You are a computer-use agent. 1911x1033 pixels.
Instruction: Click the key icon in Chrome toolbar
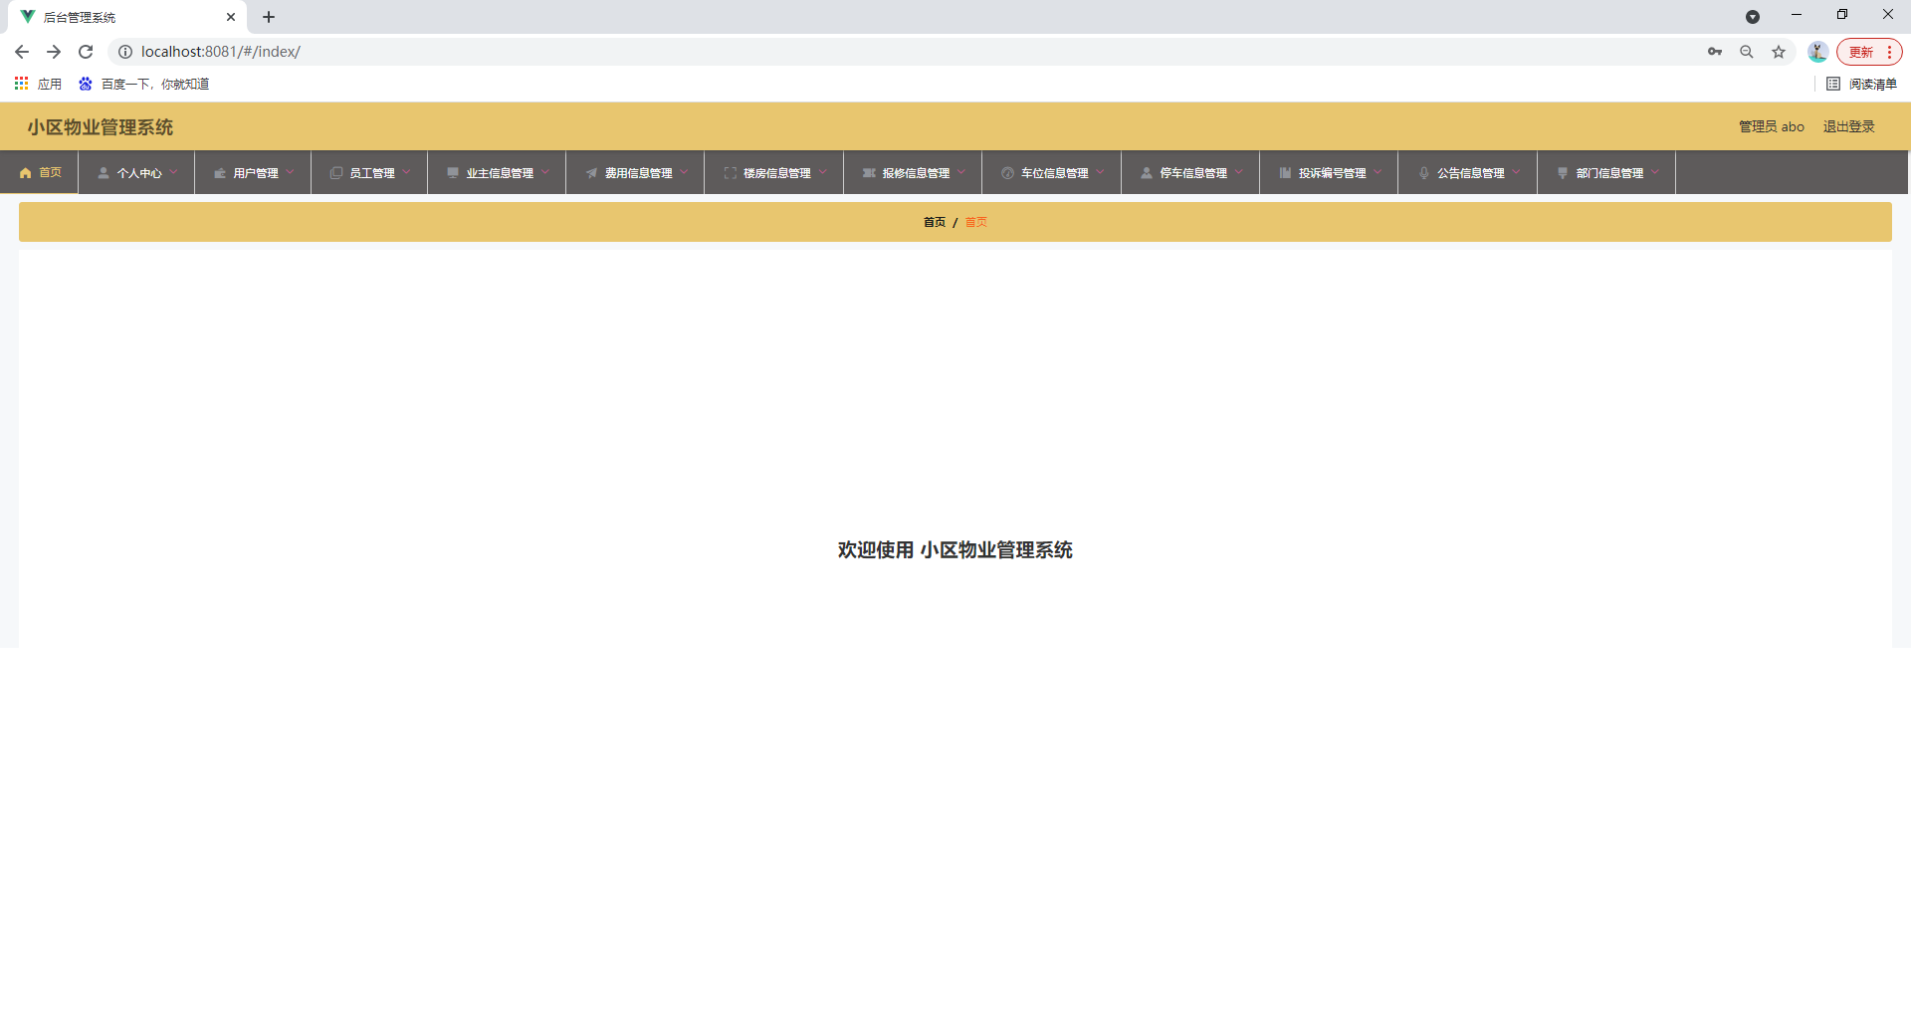[1715, 51]
